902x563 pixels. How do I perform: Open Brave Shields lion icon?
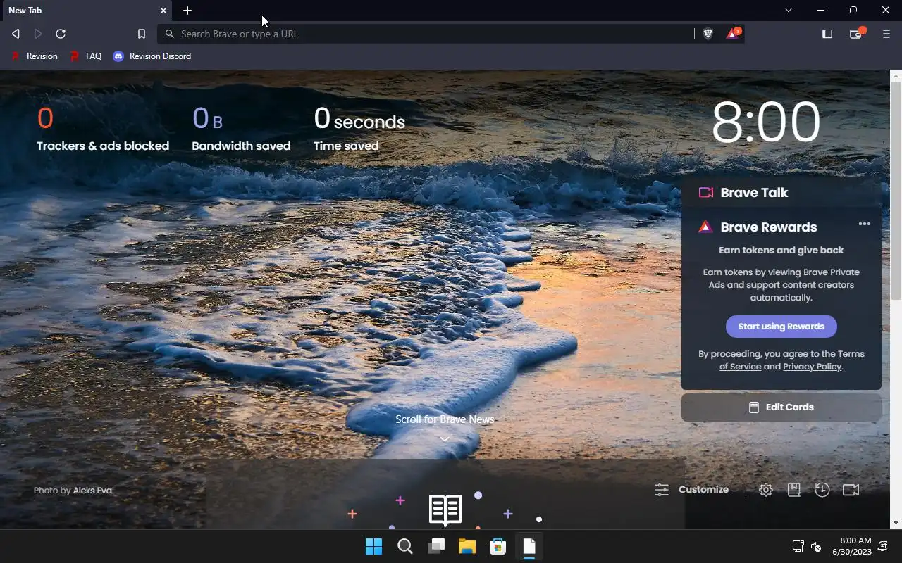[x=708, y=34]
